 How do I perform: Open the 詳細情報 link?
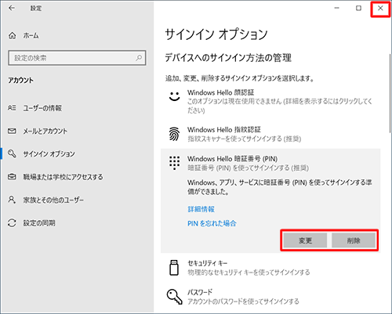coord(201,209)
